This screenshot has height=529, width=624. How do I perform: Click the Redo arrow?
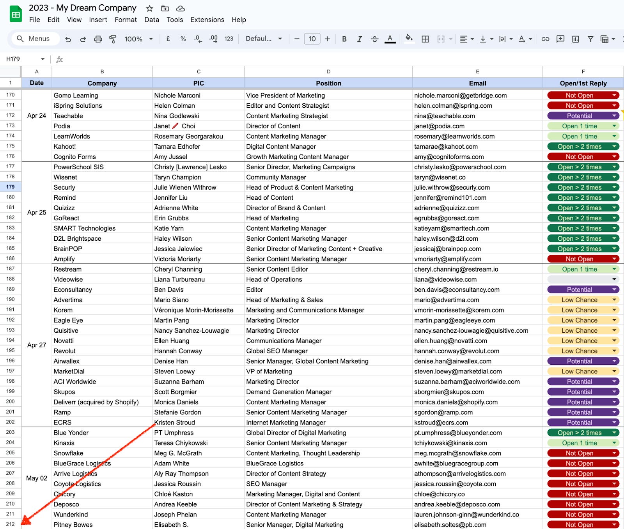(83, 39)
